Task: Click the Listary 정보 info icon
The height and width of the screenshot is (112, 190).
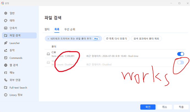Action: tap(6, 95)
